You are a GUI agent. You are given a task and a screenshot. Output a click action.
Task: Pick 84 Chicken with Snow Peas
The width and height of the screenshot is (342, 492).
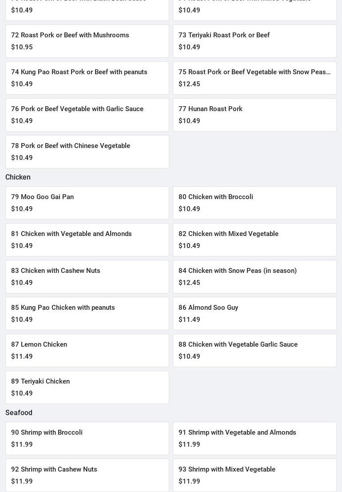coord(255,276)
